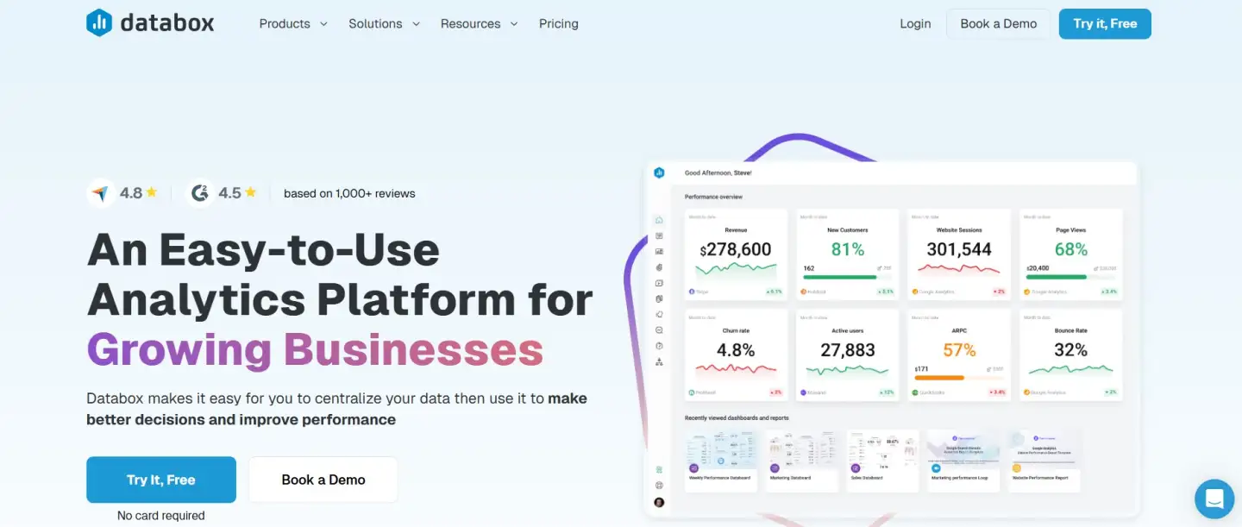Click New Customers green progress bar
The image size is (1242, 527).
tap(841, 277)
